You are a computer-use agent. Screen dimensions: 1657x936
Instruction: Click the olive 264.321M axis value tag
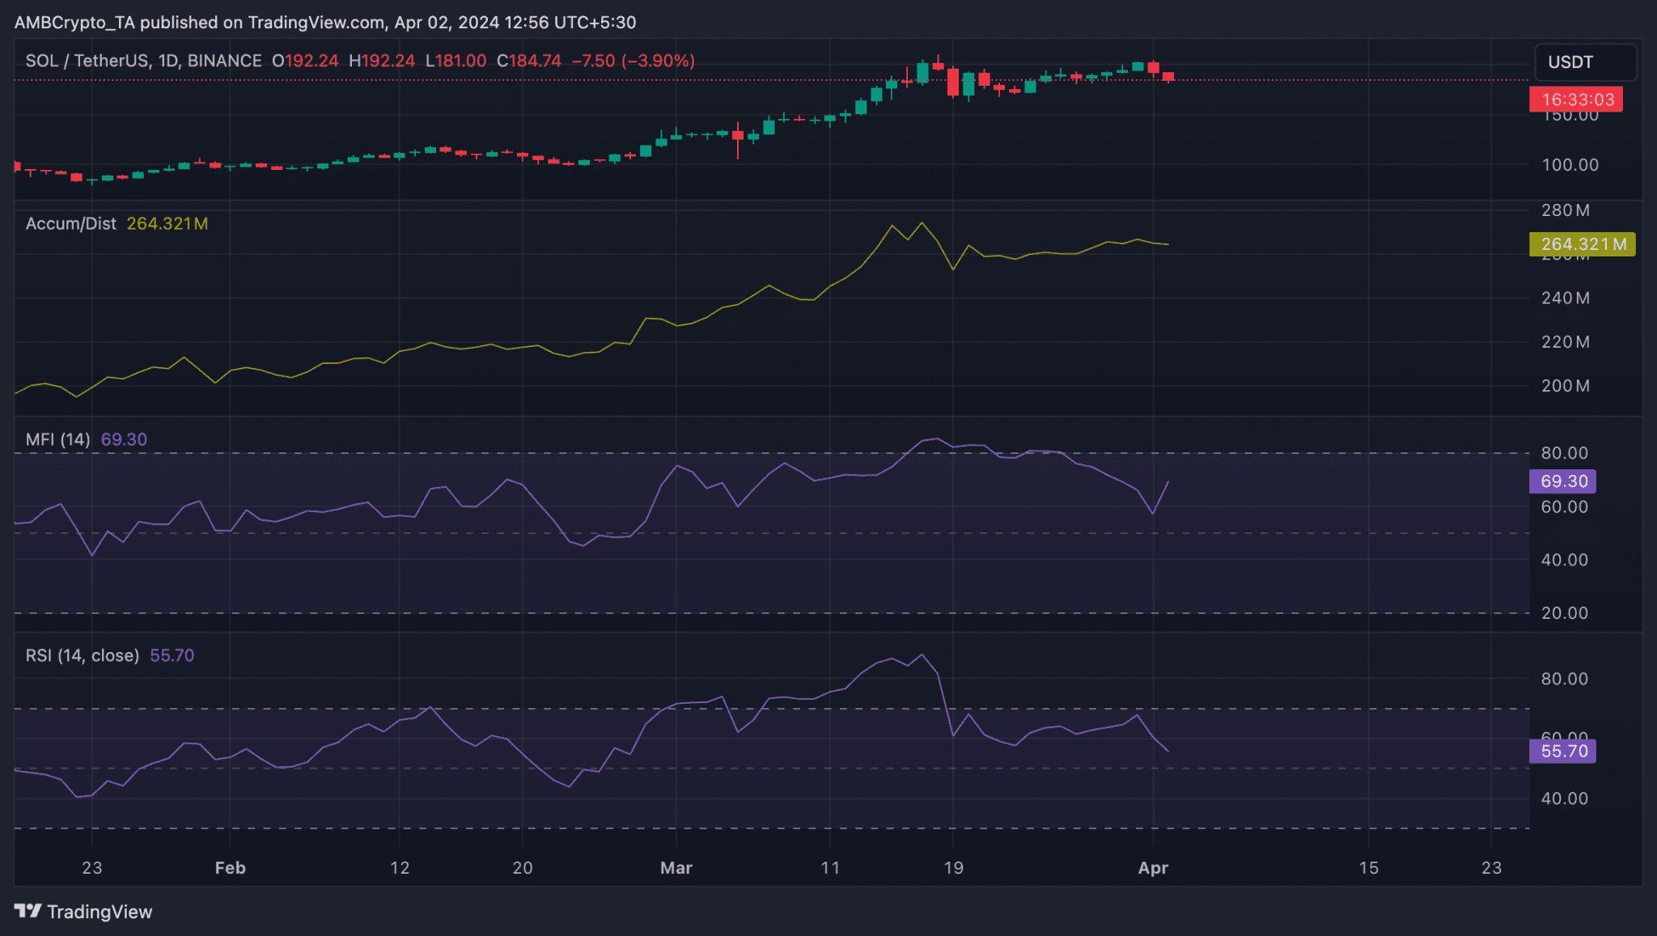1582,244
